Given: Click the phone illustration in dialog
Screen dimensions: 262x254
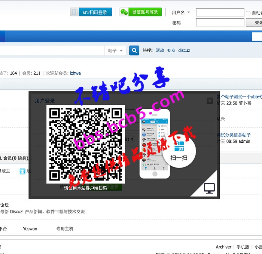Looking at the screenshot, I should (155, 144).
